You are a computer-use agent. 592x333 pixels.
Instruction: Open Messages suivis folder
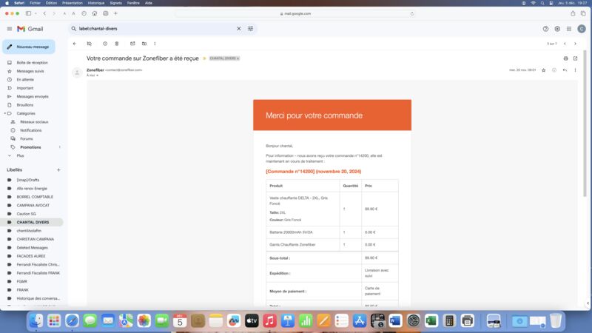(30, 71)
